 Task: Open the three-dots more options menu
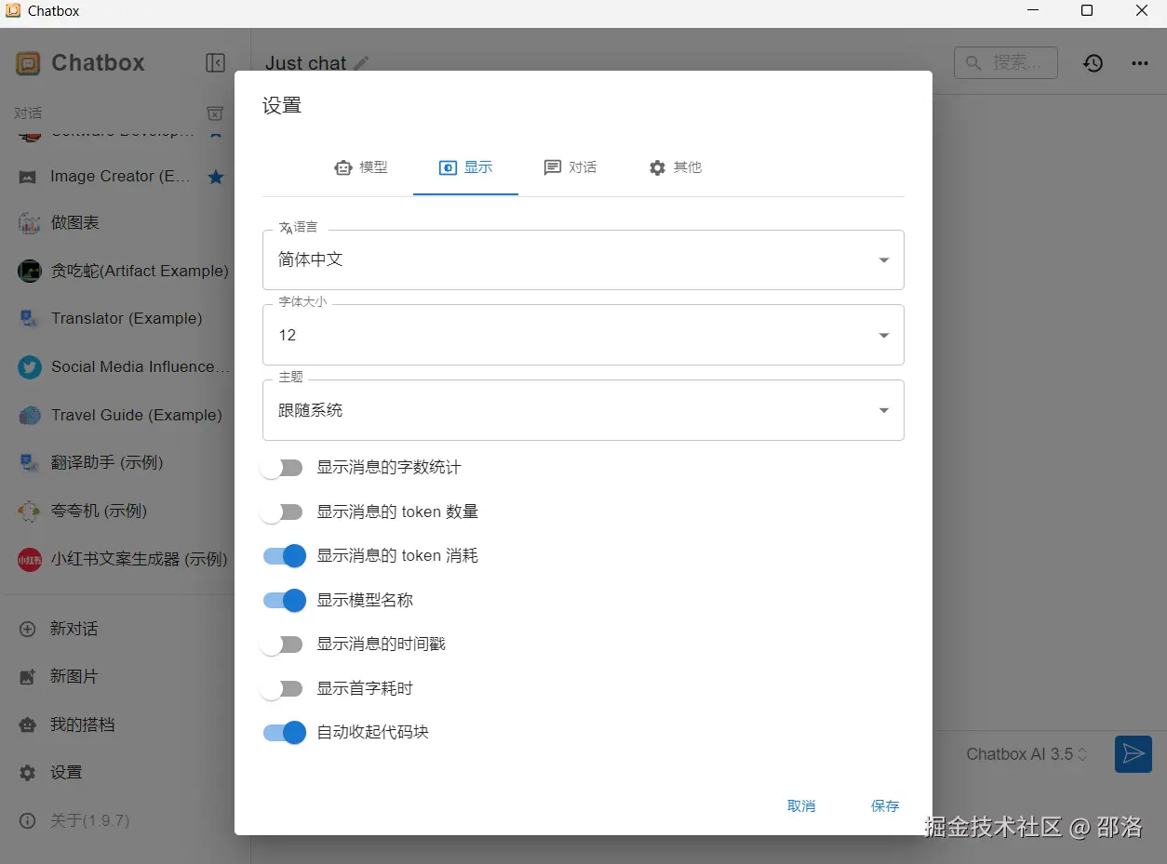click(x=1140, y=63)
